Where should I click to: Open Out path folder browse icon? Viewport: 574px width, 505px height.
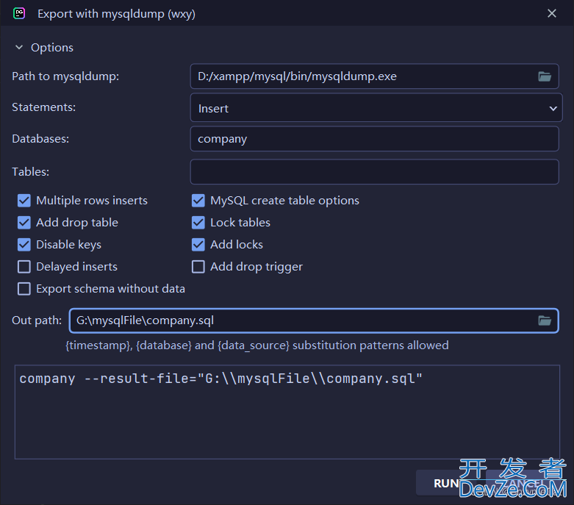544,320
